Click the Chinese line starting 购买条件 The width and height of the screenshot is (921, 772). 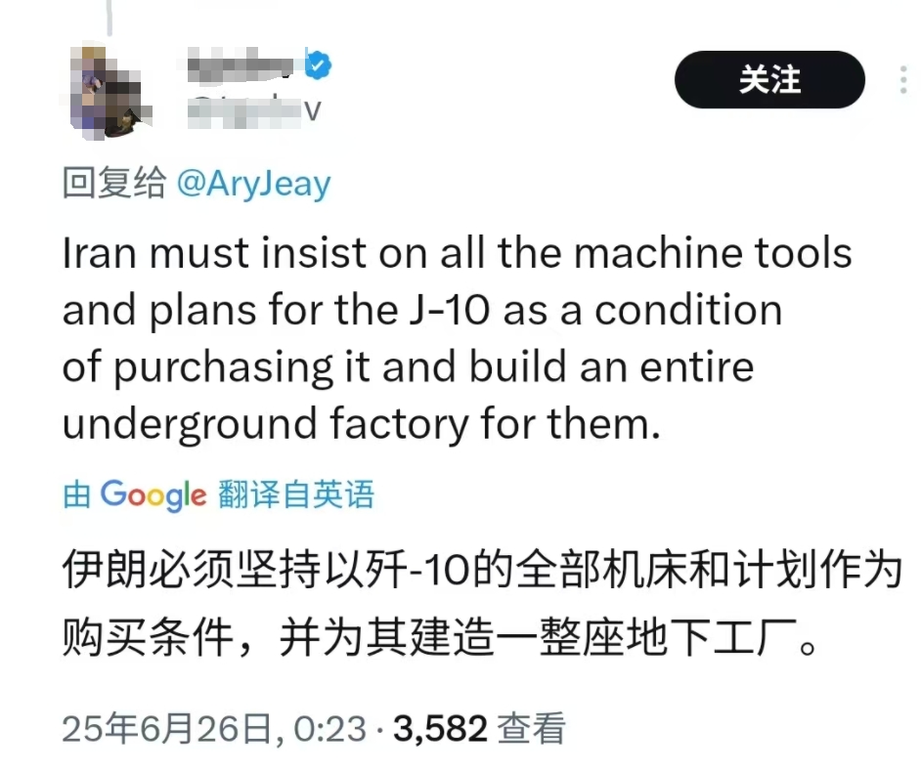click(x=440, y=637)
